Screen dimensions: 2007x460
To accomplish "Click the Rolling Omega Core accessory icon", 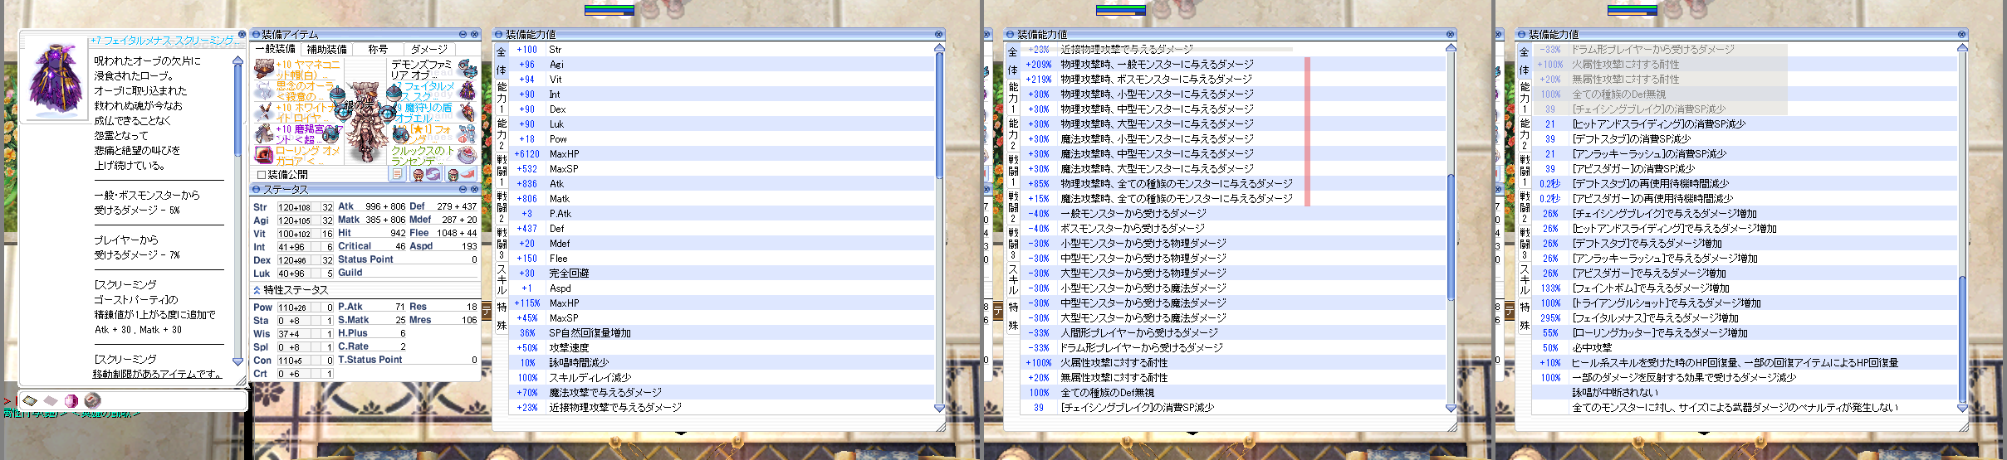I will (264, 155).
